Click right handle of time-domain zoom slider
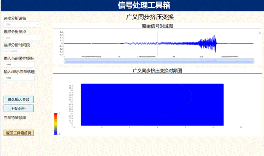This screenshot has width=264, height=156. click(x=254, y=61)
